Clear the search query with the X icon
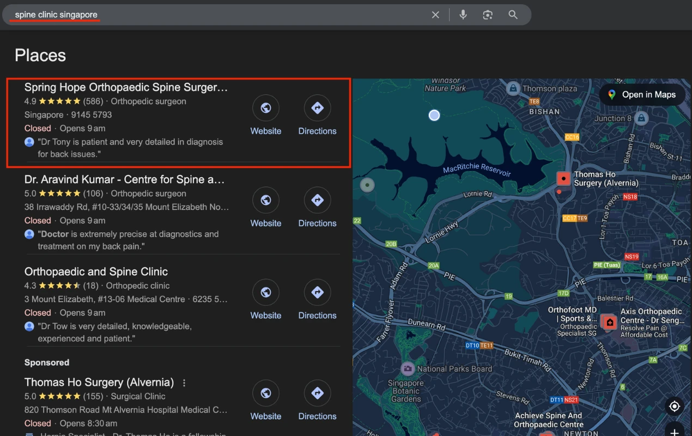692x436 pixels. (x=435, y=15)
